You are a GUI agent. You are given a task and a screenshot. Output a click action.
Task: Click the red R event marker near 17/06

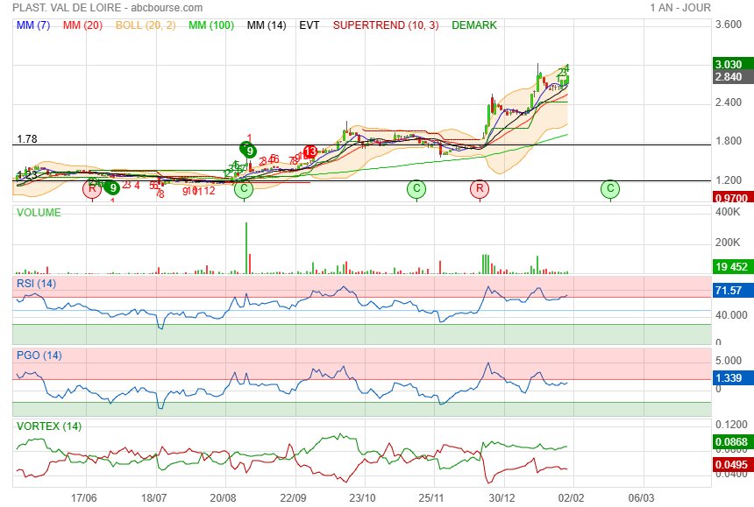[91, 188]
